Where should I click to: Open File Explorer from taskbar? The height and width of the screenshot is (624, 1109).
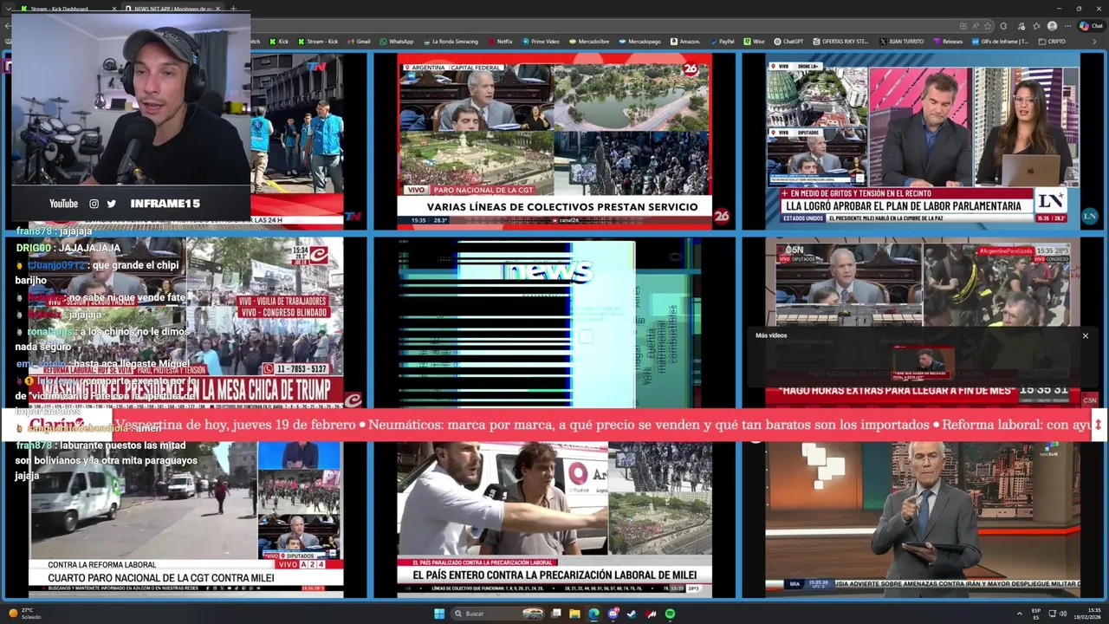pyautogui.click(x=574, y=614)
